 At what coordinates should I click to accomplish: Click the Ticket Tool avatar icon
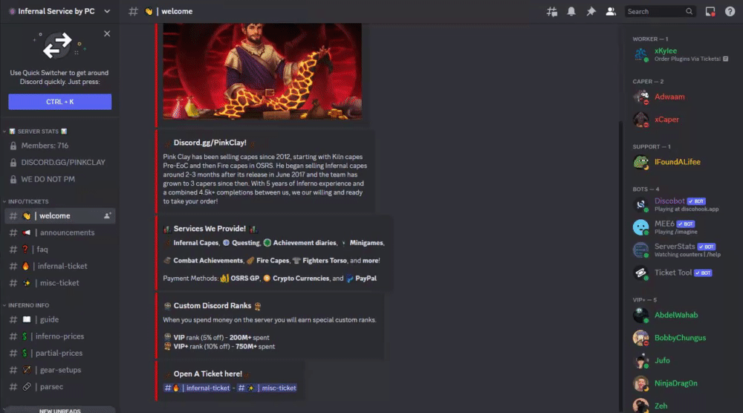[640, 273]
